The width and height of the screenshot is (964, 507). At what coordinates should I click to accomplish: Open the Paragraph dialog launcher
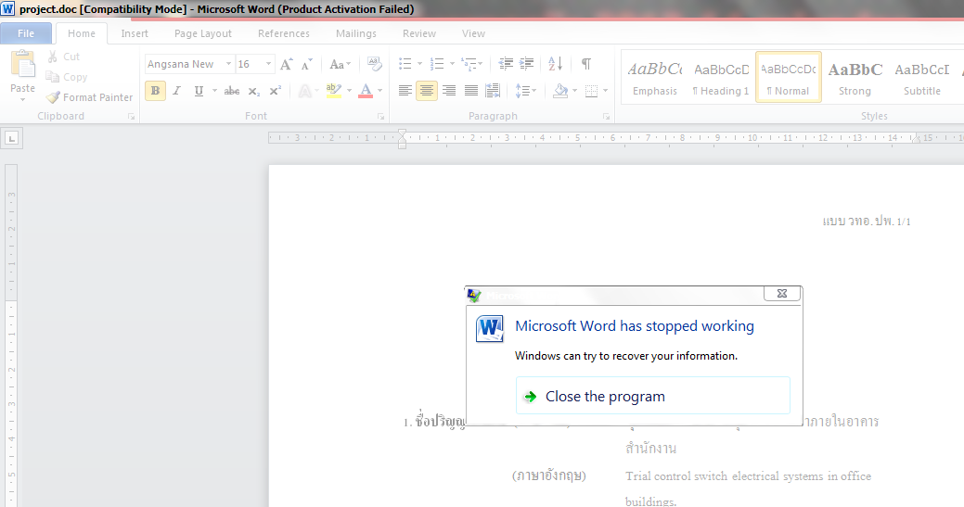coord(606,116)
